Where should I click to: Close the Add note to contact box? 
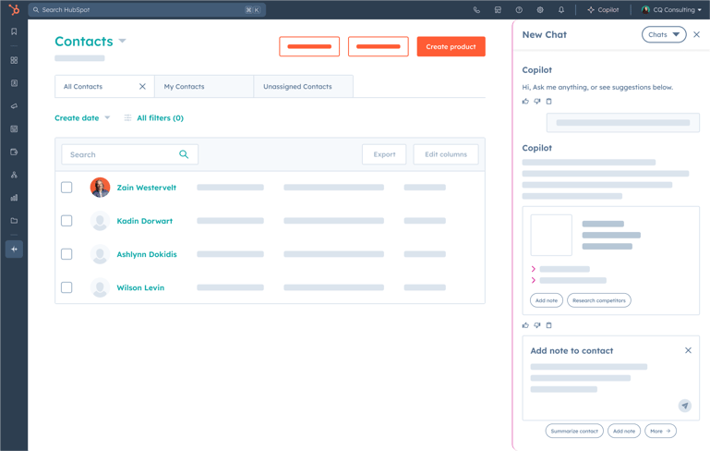(x=688, y=350)
